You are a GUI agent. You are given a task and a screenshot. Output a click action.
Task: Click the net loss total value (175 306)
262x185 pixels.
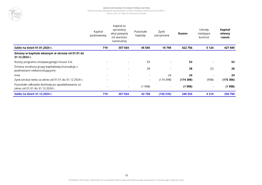tap(227, 80)
